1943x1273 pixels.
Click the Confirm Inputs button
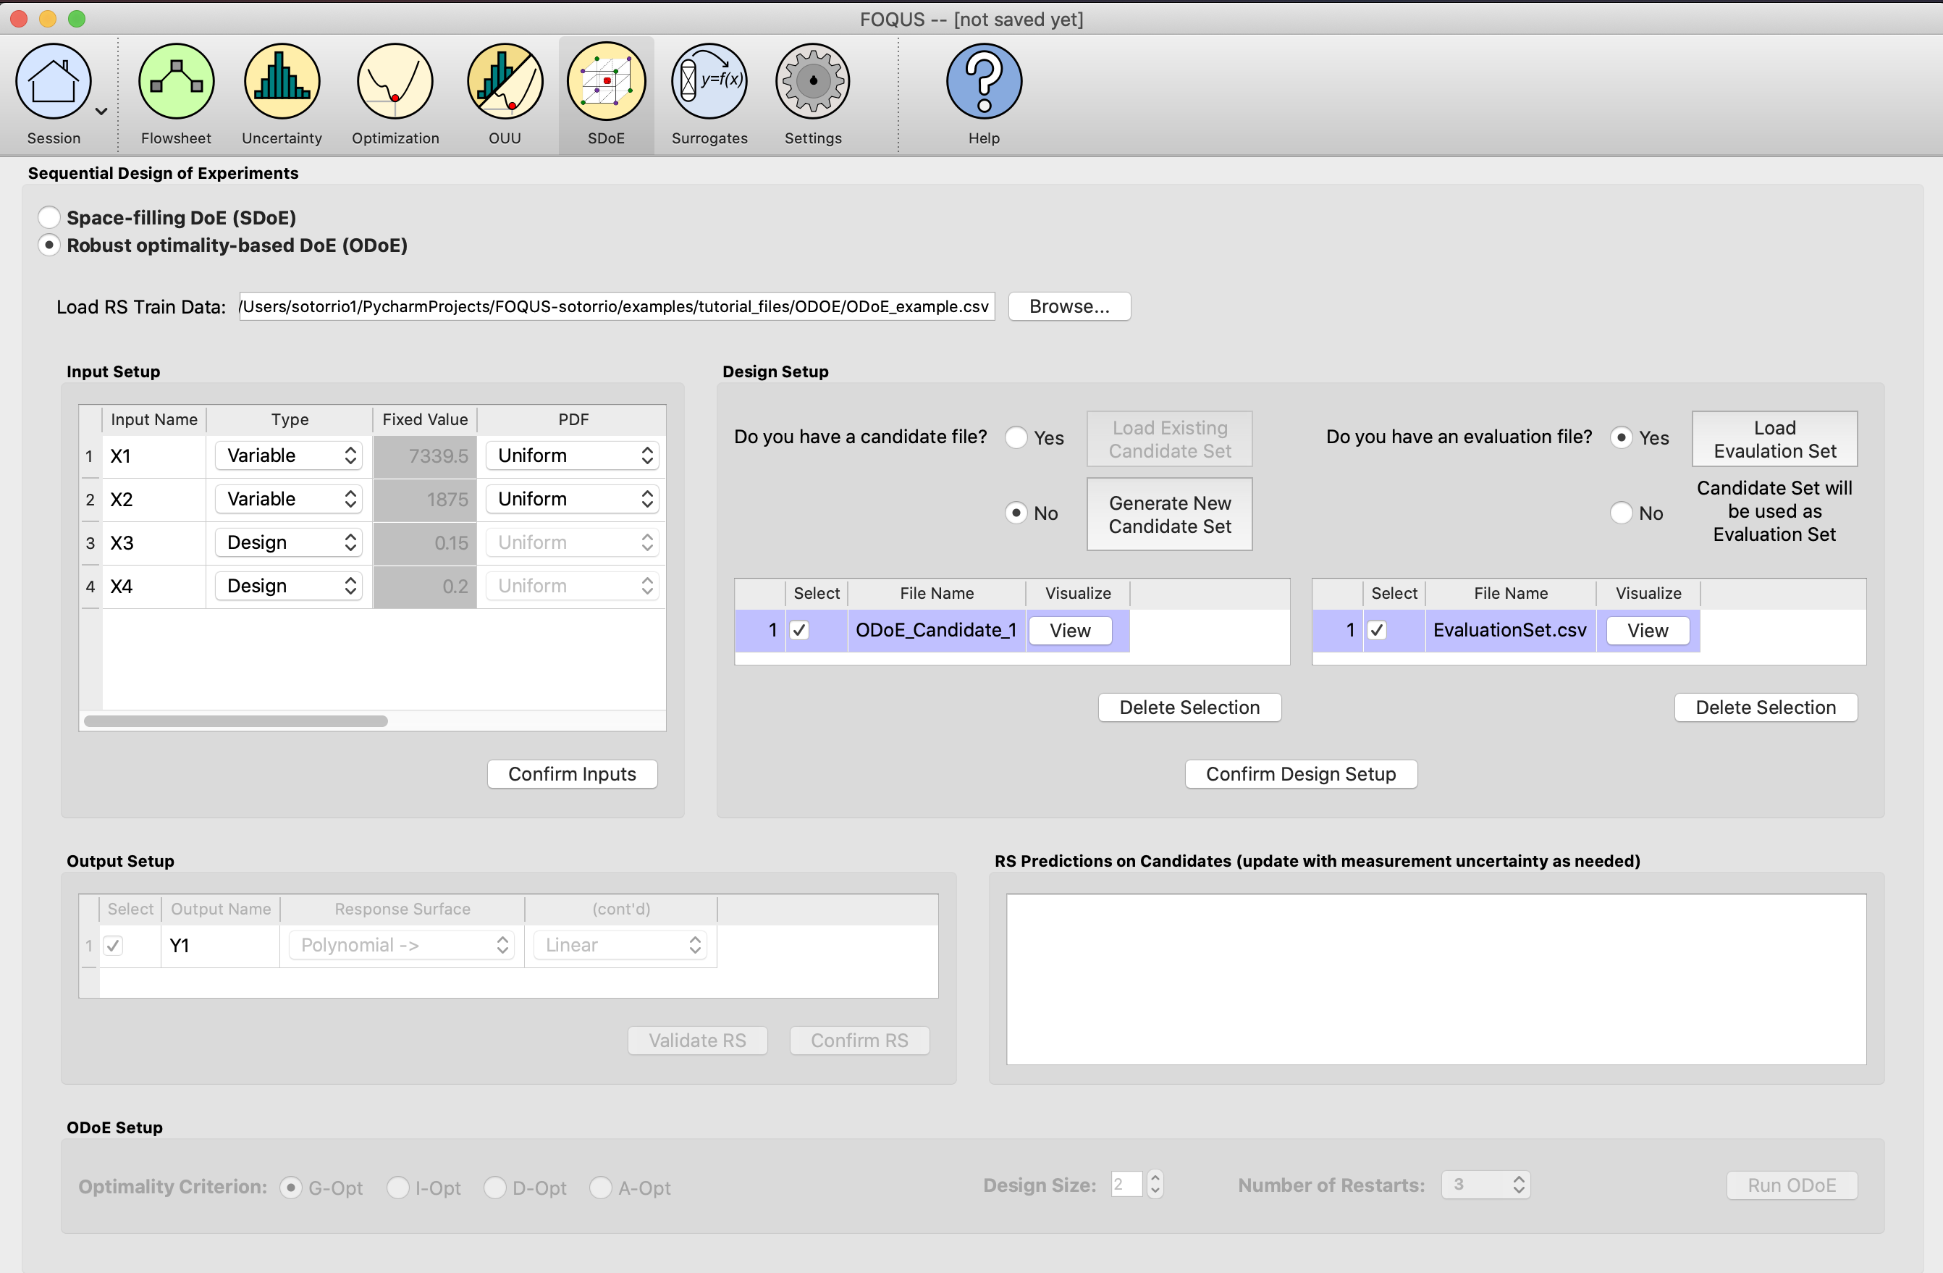[x=573, y=774]
